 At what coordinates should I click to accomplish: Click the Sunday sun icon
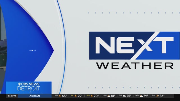pos(92,96)
